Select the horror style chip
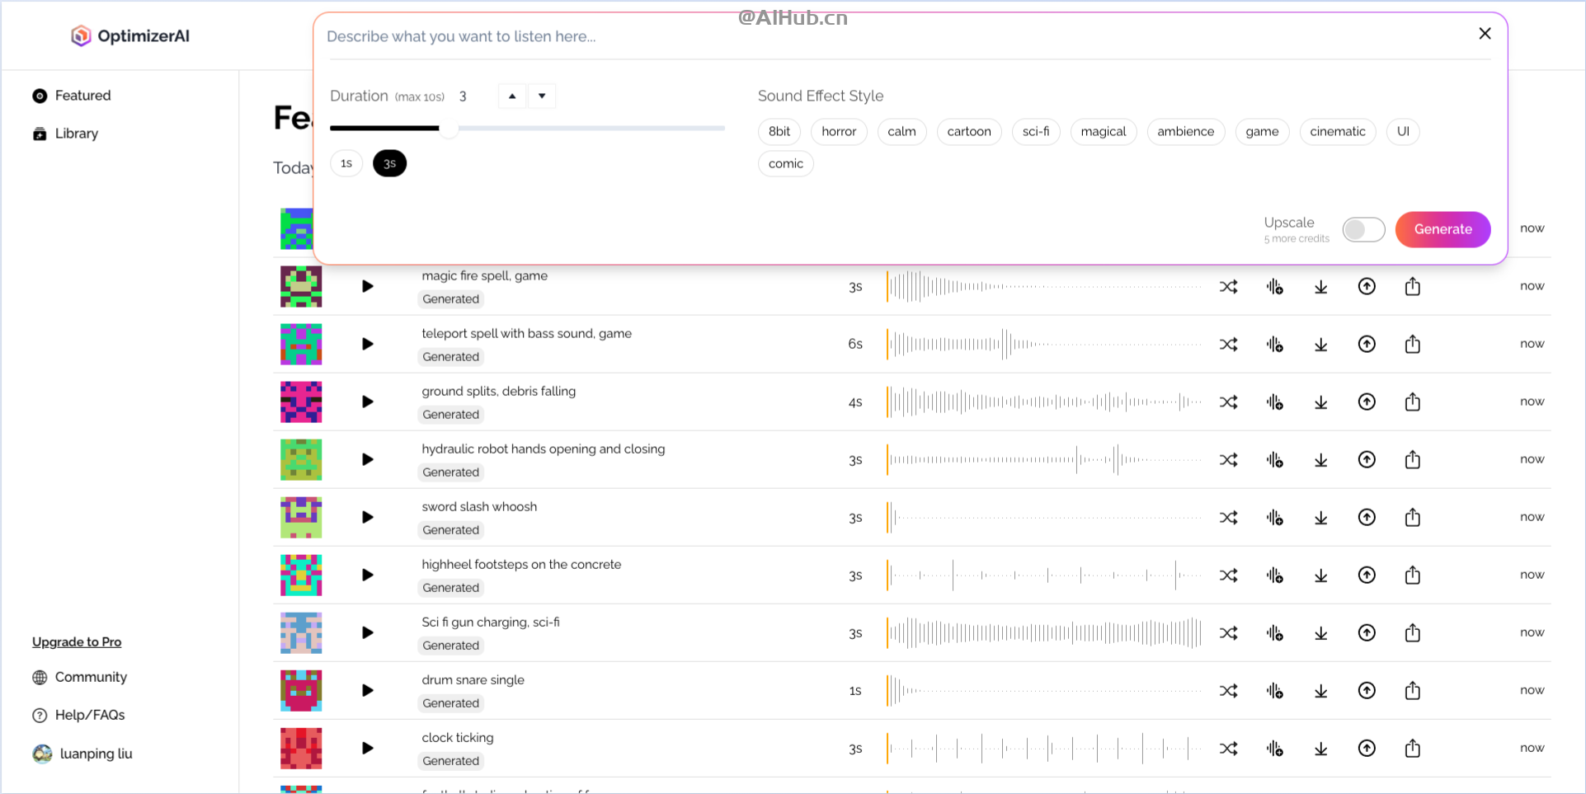1586x794 pixels. pyautogui.click(x=839, y=132)
